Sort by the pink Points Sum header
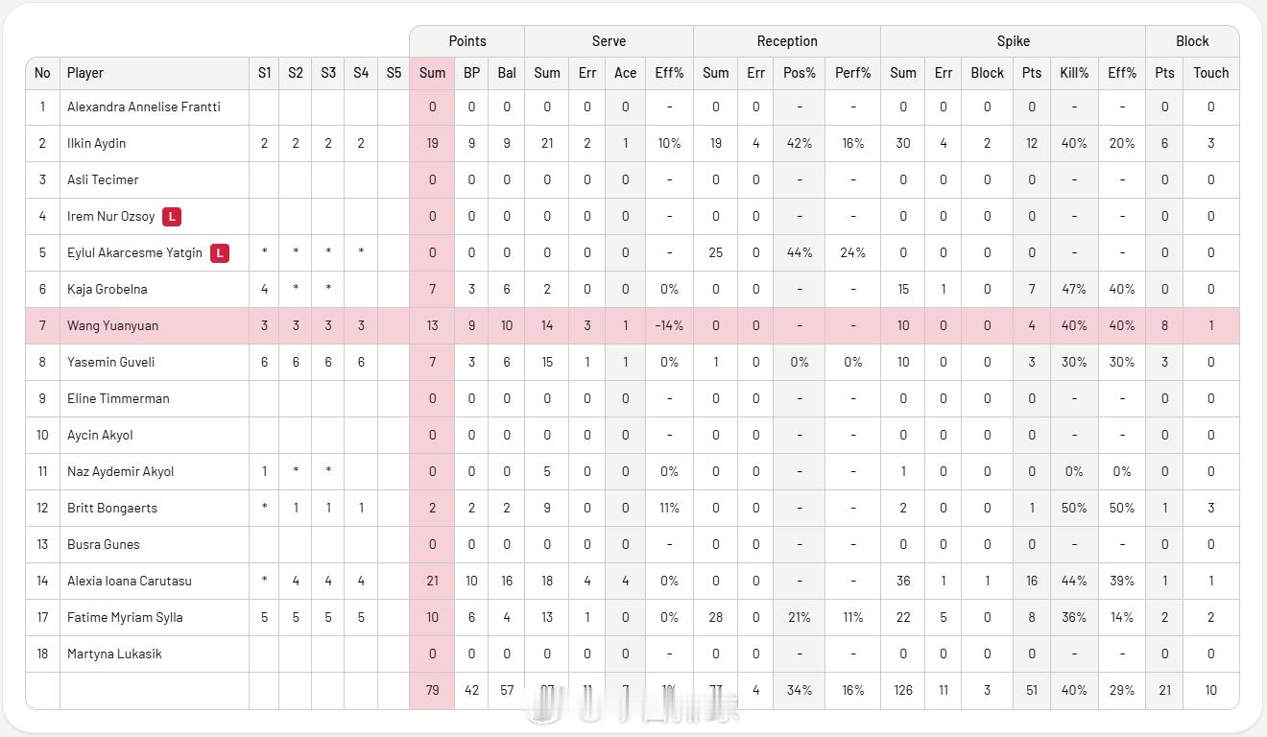 432,73
